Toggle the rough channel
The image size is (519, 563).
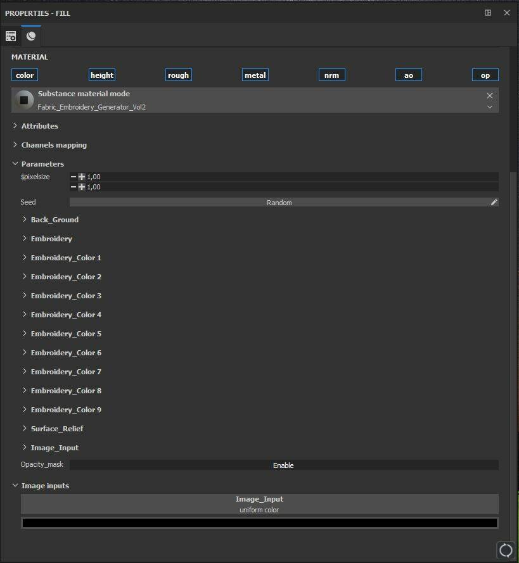179,75
